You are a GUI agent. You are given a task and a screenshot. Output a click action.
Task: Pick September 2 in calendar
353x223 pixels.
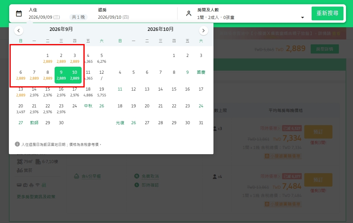61,58
